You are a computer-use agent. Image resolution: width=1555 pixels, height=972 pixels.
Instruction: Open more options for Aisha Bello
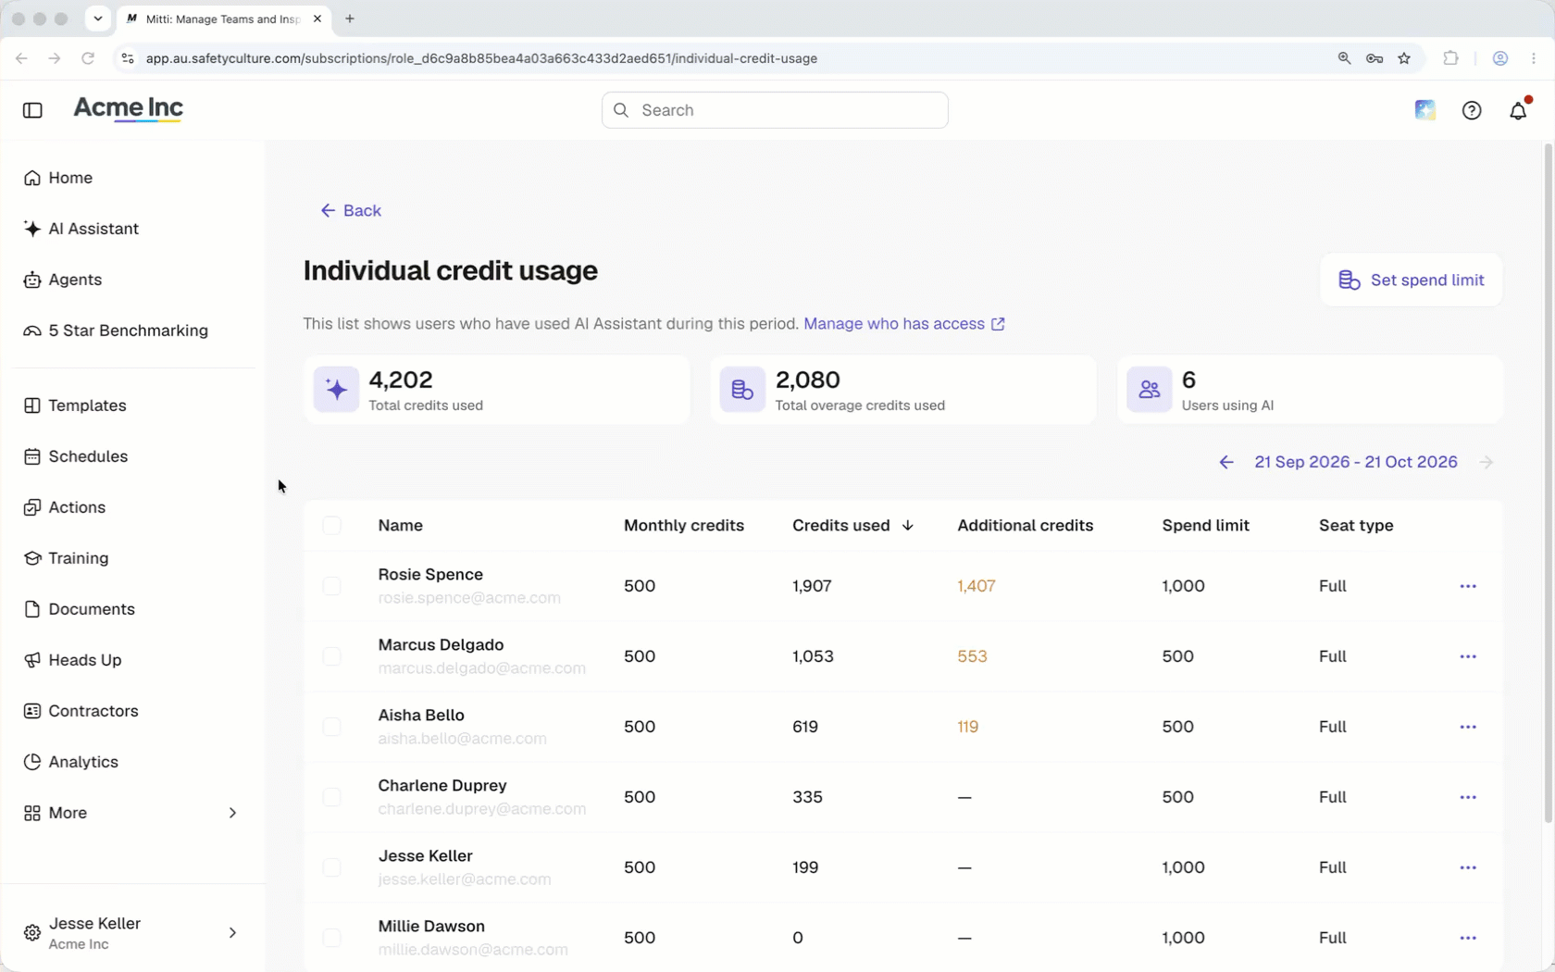[x=1468, y=727]
